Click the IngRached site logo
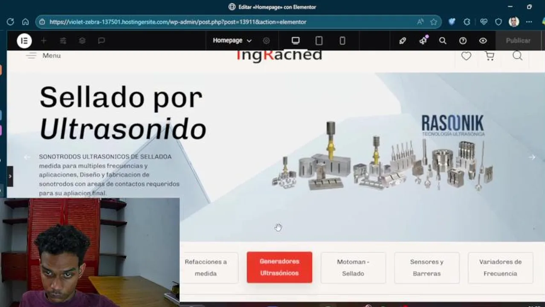This screenshot has height=307, width=545. tap(279, 55)
